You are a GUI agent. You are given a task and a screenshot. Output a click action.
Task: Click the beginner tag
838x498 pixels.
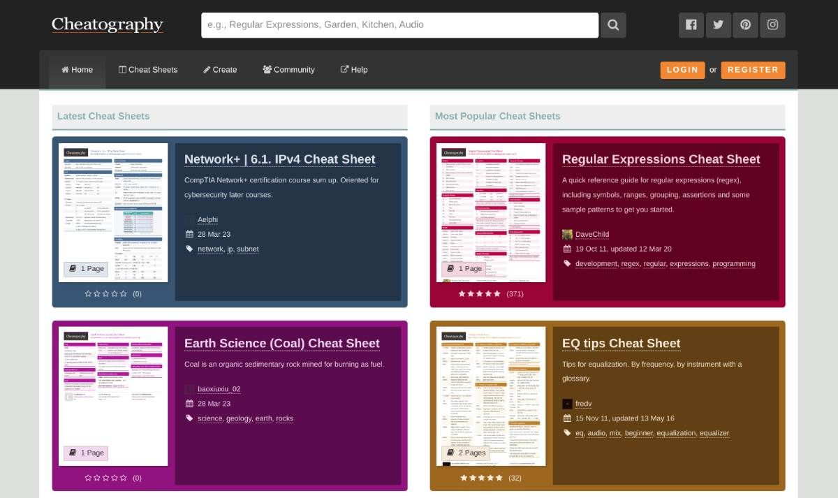coord(638,433)
